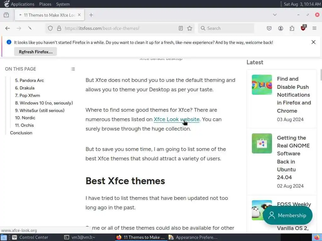Click Firefox icon at bottom-right panel
The image size is (322, 241).
point(317,237)
